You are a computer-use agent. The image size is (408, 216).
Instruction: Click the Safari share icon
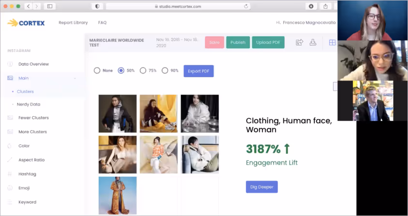pyautogui.click(x=325, y=6)
